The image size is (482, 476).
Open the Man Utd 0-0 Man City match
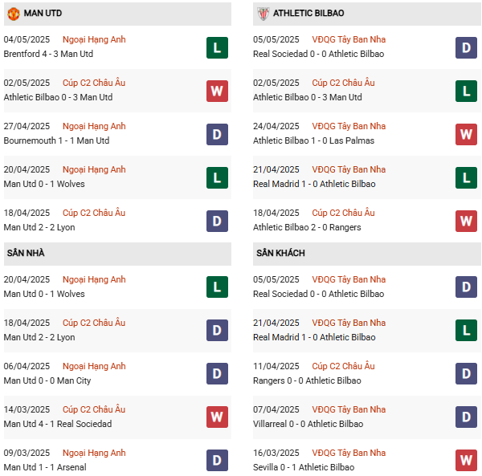point(47,380)
